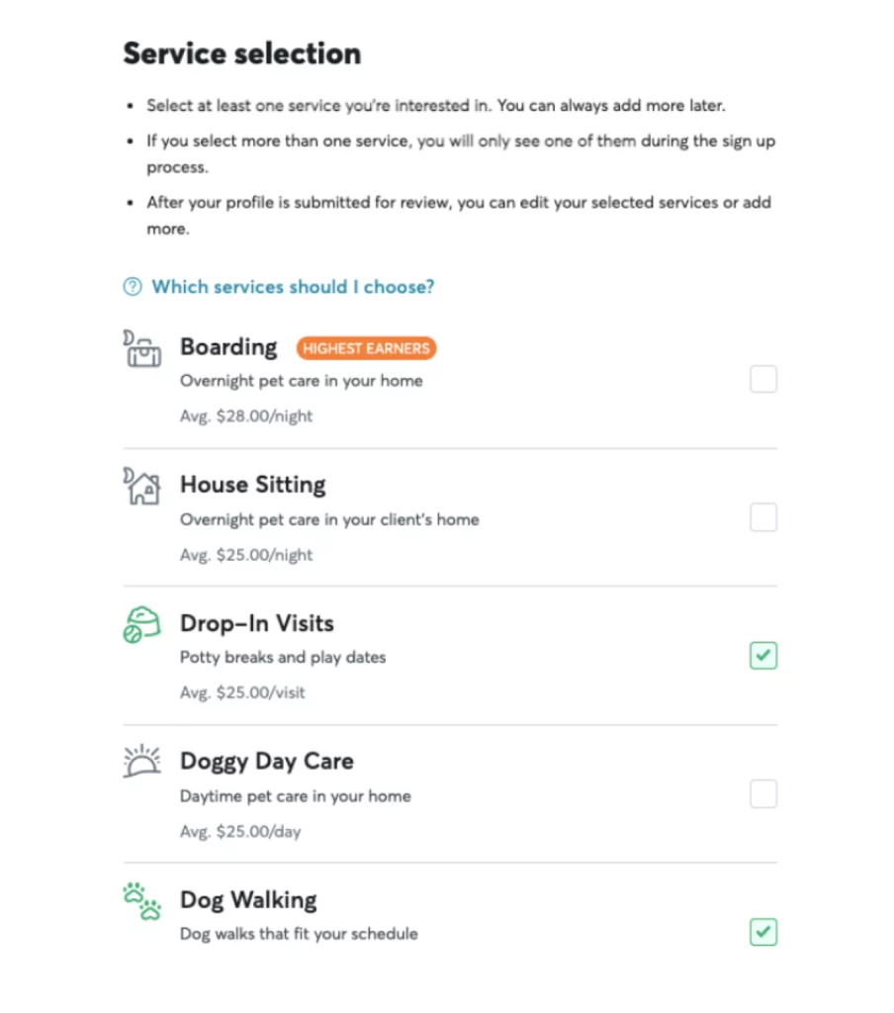
Task: Click the House Sitting heading
Action: (252, 485)
